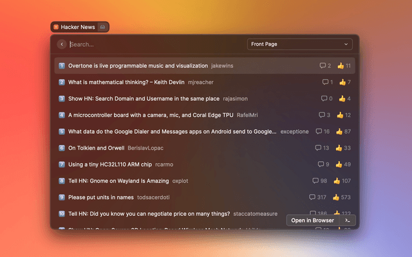This screenshot has height=257, width=412.
Task: Click comment bubble icon for Tolkien and Orwell
Action: tap(319, 148)
